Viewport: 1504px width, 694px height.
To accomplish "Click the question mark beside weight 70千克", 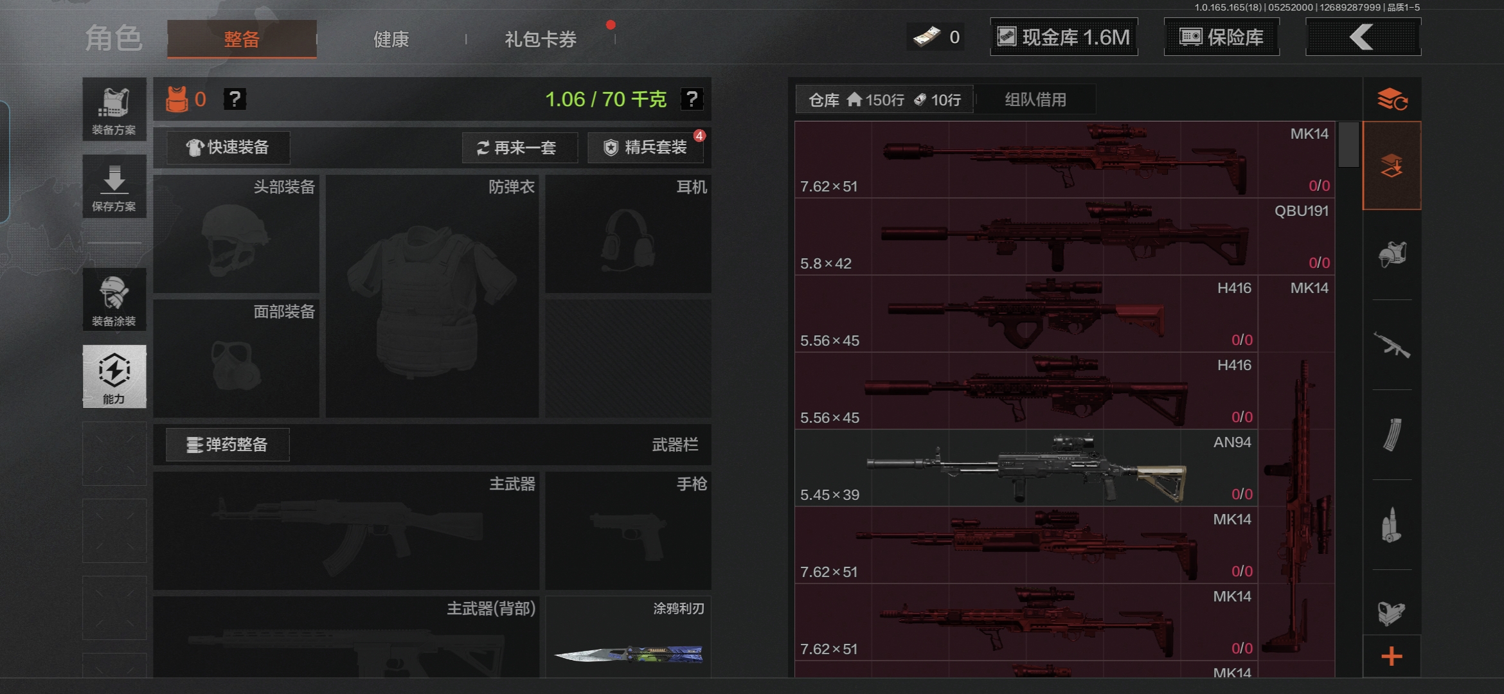I will tap(692, 99).
